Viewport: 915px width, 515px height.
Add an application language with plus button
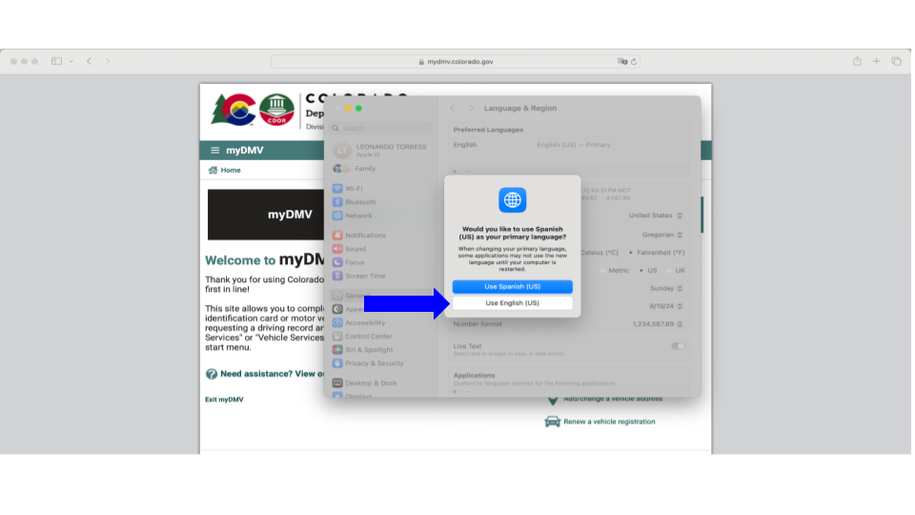point(455,392)
